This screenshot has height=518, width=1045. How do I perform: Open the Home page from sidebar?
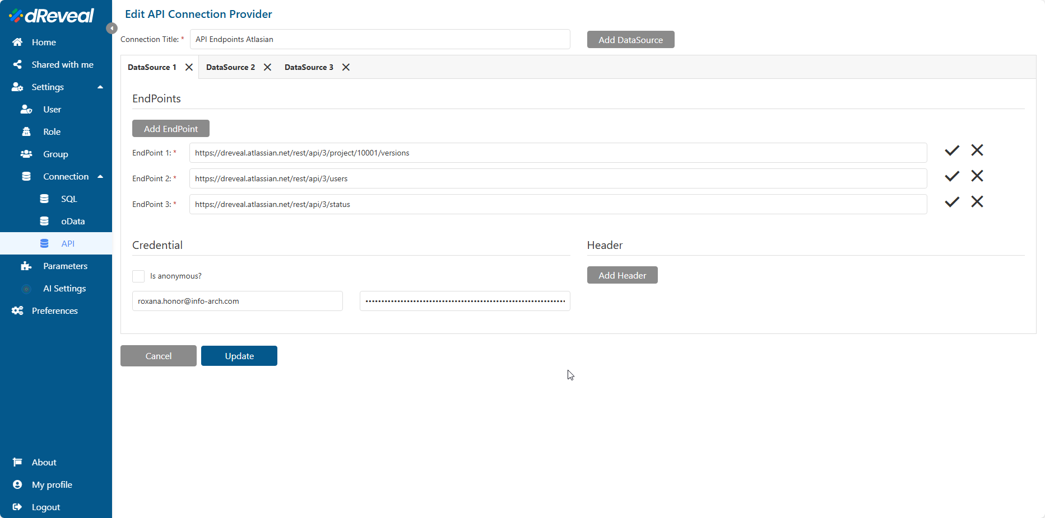click(x=44, y=43)
